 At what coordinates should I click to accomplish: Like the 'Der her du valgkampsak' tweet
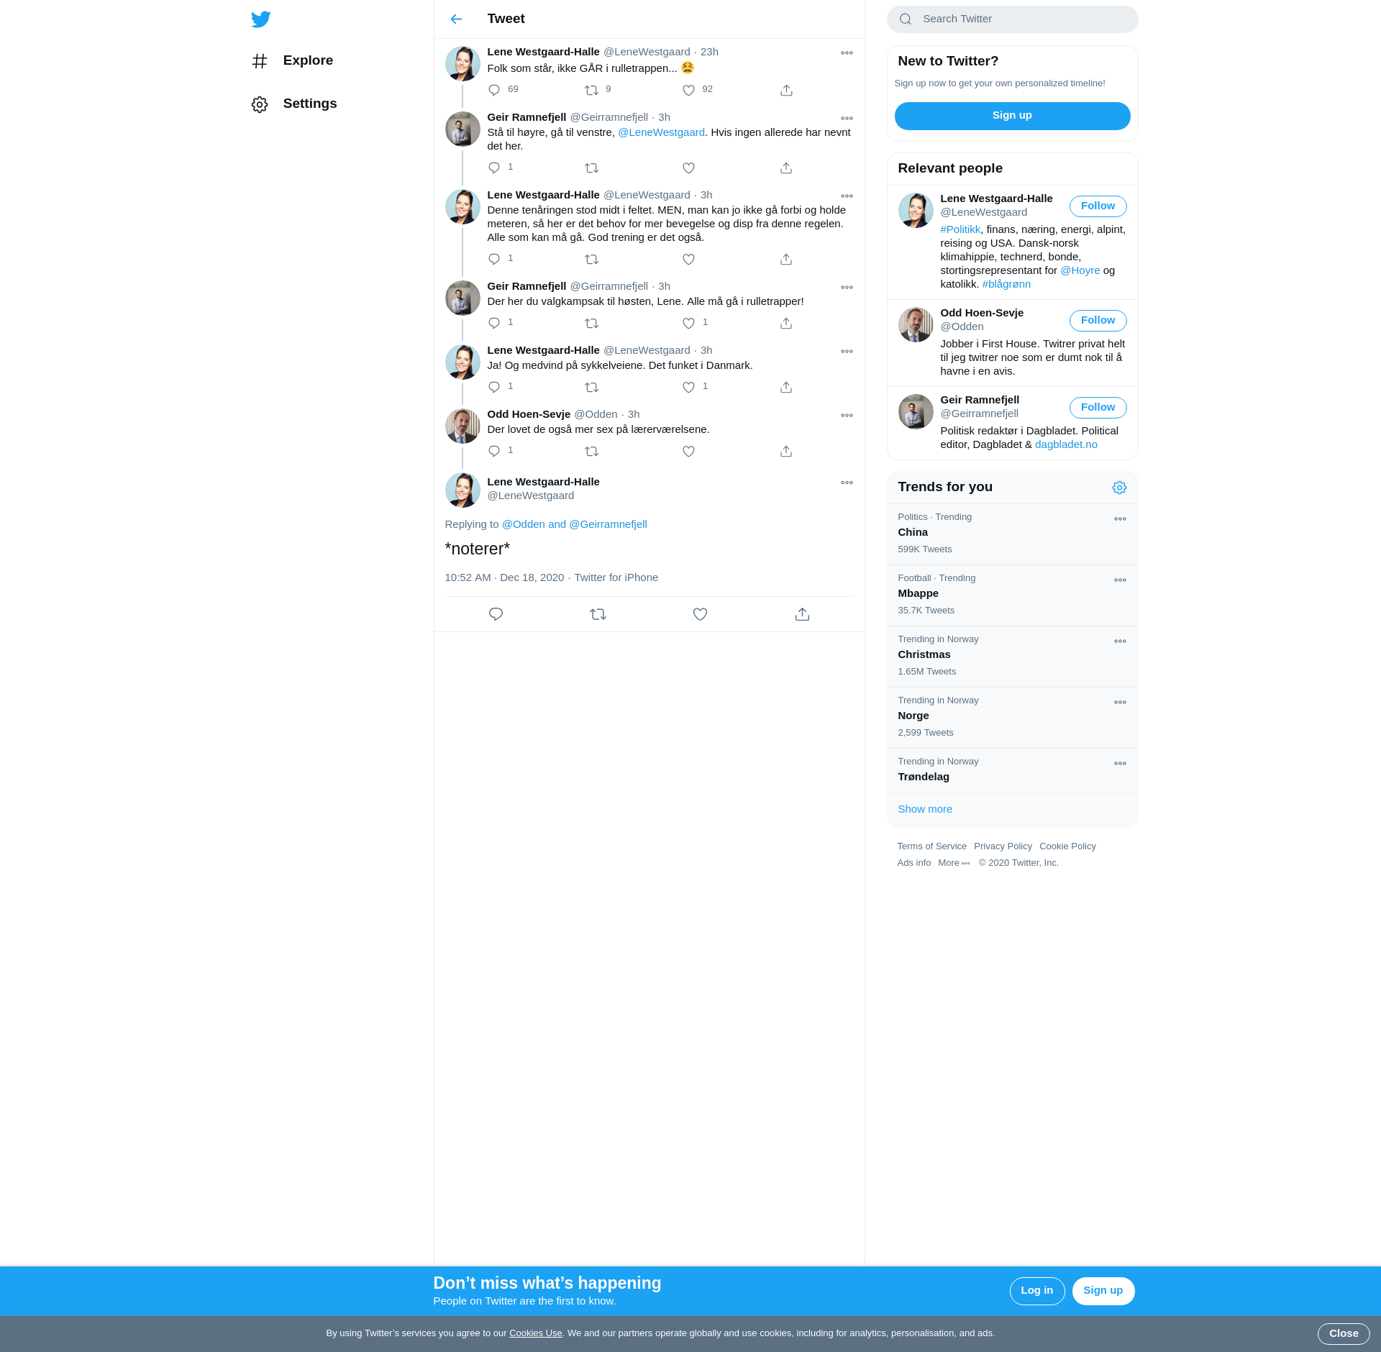coord(688,323)
